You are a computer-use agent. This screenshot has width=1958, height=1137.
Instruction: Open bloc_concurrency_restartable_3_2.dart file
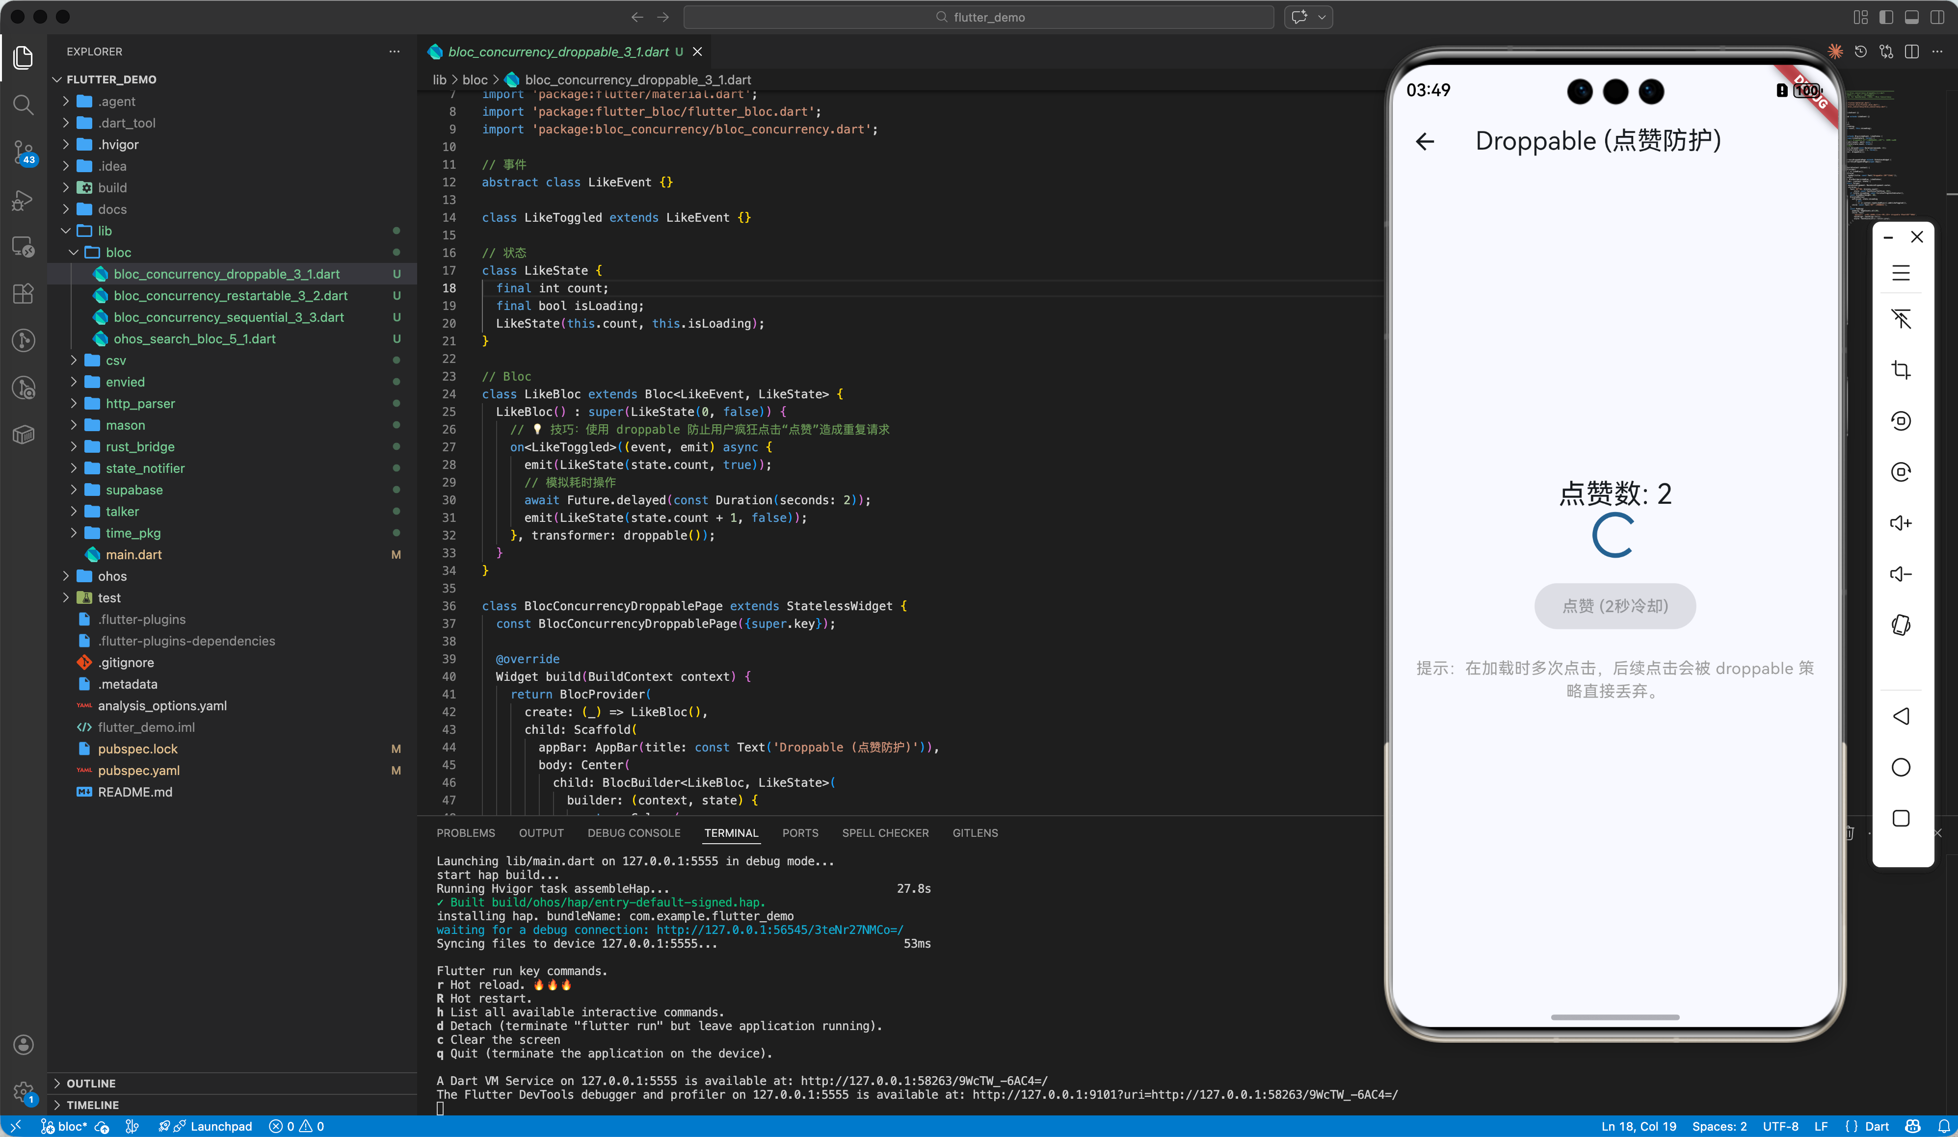click(x=230, y=296)
